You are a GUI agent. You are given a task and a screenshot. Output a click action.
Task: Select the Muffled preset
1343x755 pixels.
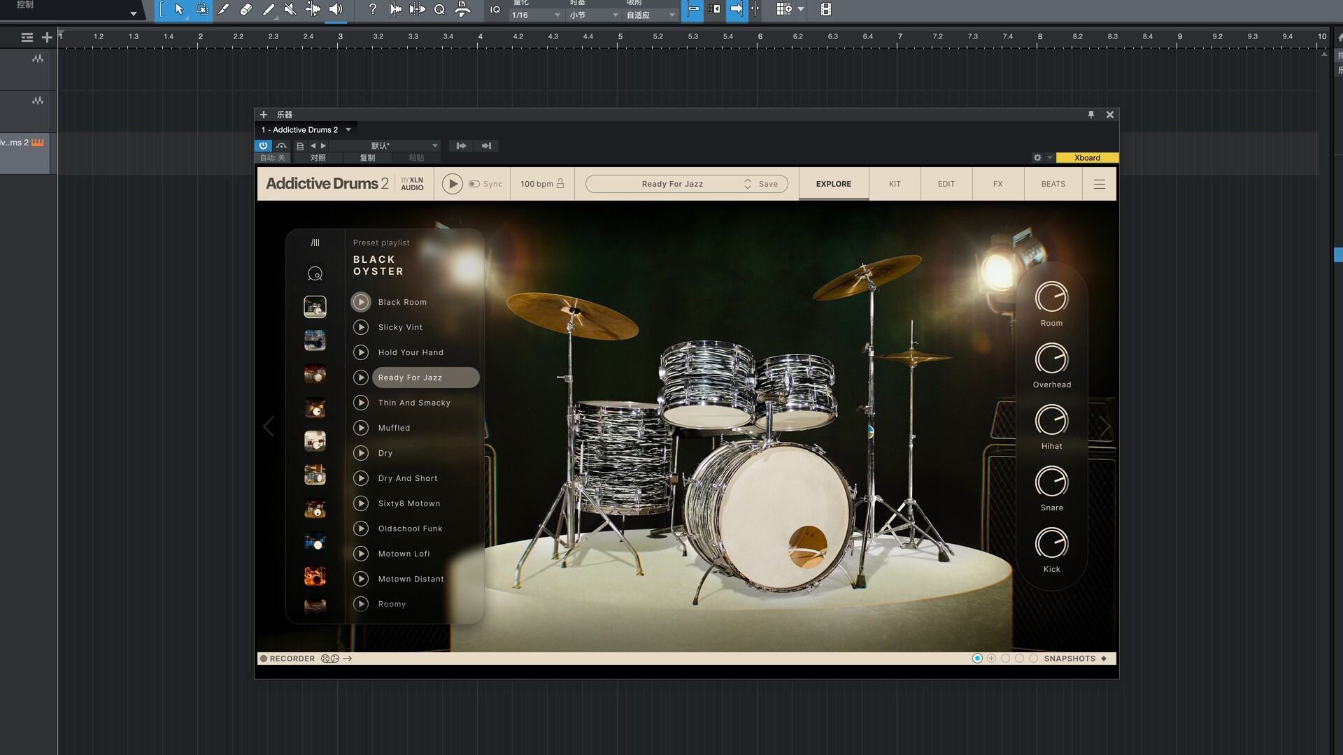pyautogui.click(x=394, y=428)
